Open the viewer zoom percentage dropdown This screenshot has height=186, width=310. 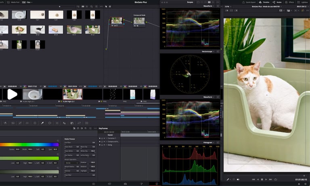pos(228,6)
